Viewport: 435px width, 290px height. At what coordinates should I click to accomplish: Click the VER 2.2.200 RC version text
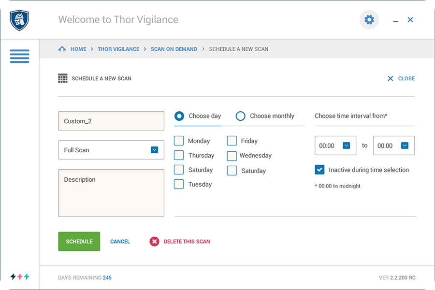(397, 277)
